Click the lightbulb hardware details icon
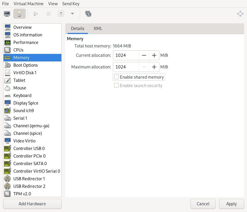The height and width of the screenshot is (212, 247). pos(19,13)
